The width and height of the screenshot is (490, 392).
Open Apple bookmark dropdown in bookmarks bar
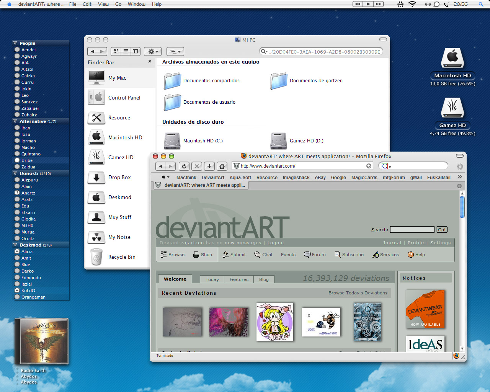coord(165,177)
